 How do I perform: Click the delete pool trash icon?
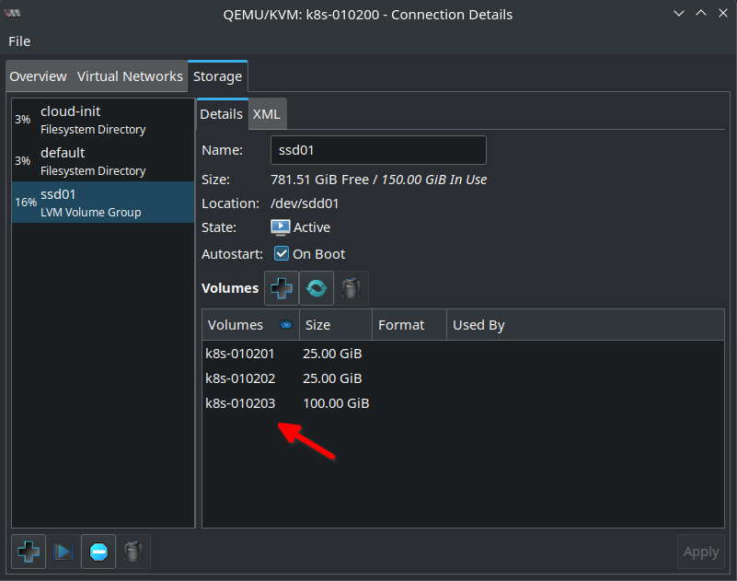click(x=133, y=552)
